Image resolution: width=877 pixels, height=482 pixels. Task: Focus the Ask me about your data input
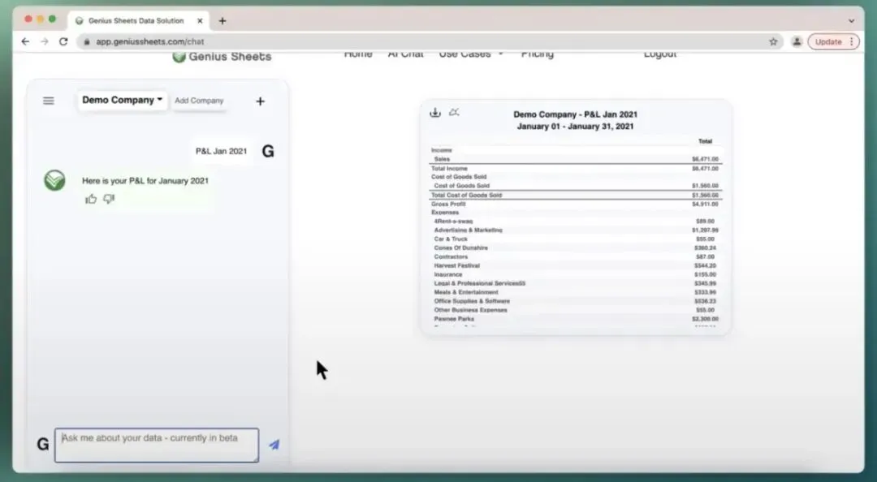point(157,445)
